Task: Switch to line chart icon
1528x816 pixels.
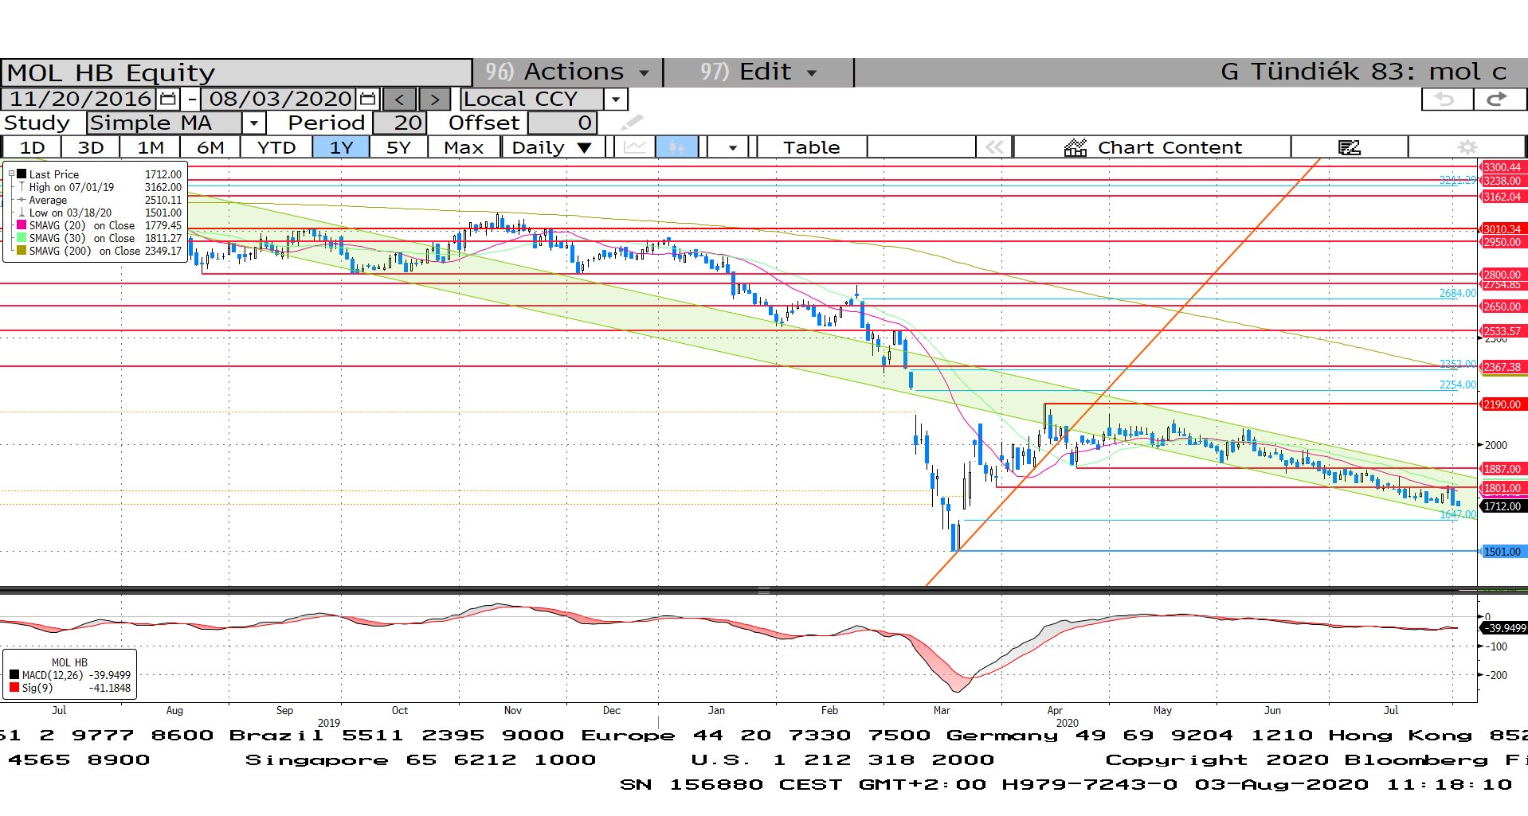Action: coord(635,147)
